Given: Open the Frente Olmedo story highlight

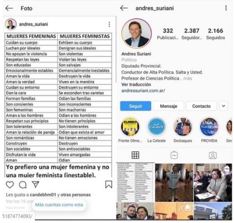Looking at the screenshot, I should 130,127.
